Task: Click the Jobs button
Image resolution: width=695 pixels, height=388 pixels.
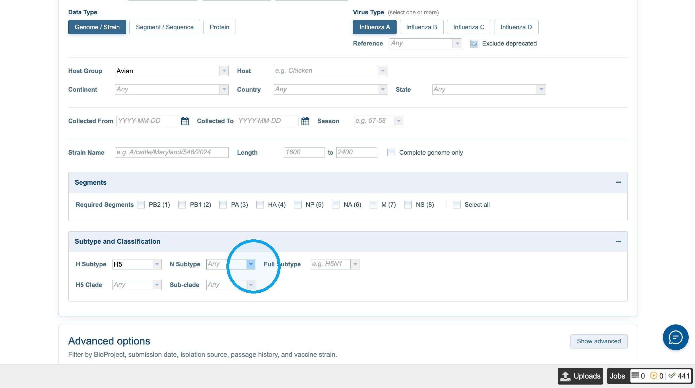Action: pos(617,376)
